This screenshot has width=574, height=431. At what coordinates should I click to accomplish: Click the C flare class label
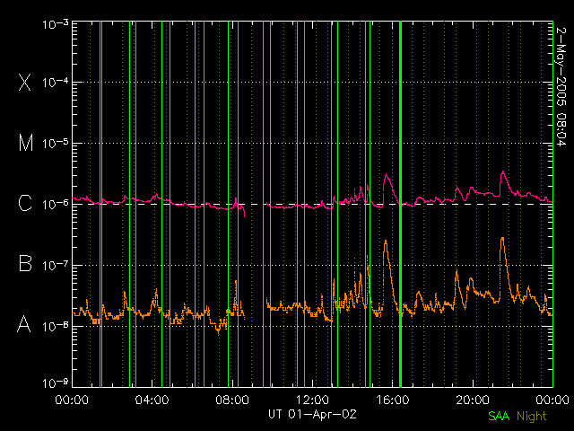click(25, 203)
